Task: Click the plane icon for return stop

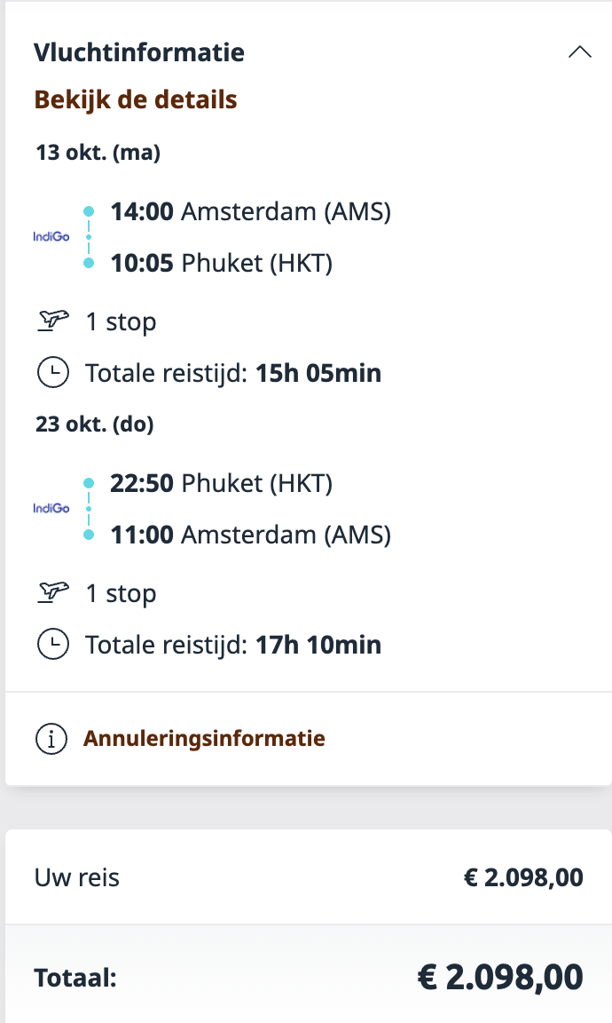Action: coord(52,592)
